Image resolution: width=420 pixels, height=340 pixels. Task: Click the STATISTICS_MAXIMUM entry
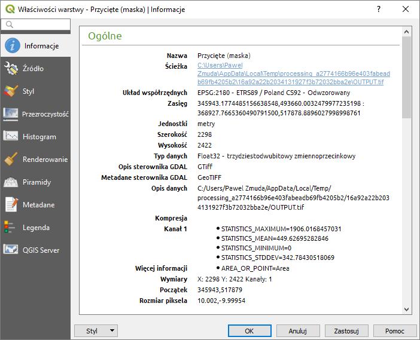click(281, 229)
